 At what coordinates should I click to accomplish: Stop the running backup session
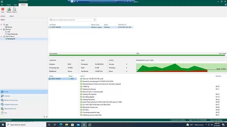click(x=3, y=10)
